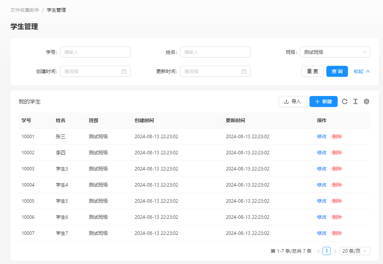The width and height of the screenshot is (383, 264).
Task: Focus the 学号 input field
Action: coord(95,52)
